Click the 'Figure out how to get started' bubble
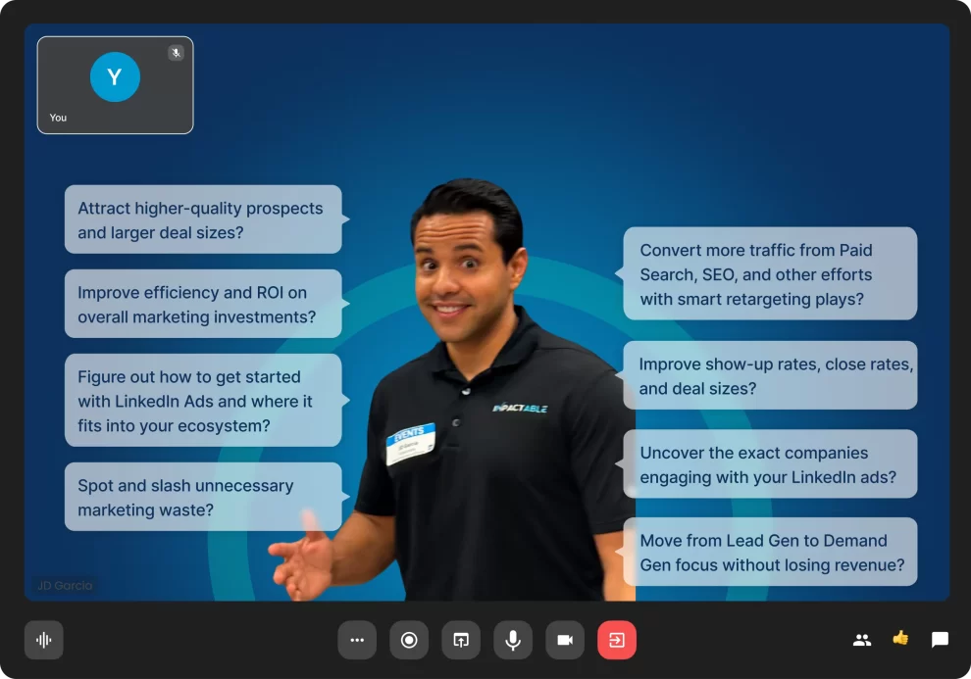The height and width of the screenshot is (679, 971). tap(203, 400)
